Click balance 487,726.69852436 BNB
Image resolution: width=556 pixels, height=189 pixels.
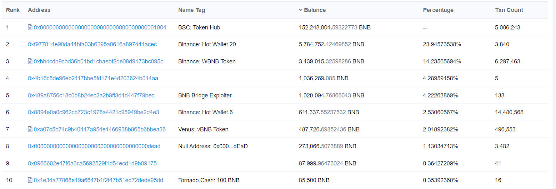tap(329, 129)
